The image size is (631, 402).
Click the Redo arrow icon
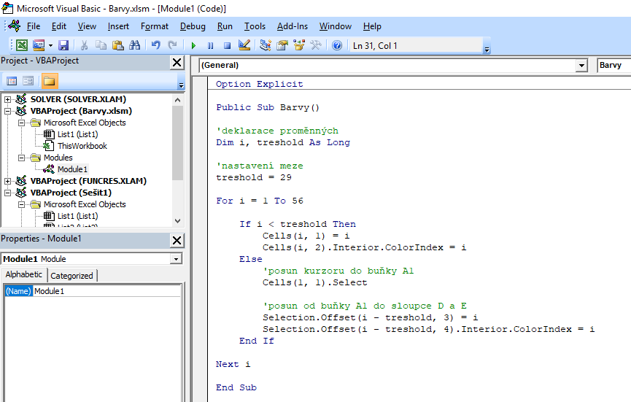point(173,45)
